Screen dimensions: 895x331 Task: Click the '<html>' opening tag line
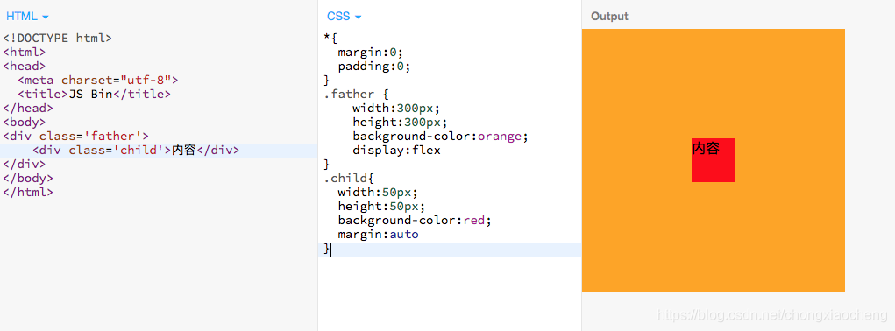point(24,53)
